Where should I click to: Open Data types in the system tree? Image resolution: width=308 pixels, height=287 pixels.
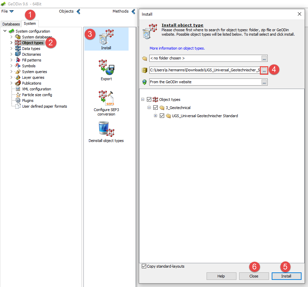31,48
